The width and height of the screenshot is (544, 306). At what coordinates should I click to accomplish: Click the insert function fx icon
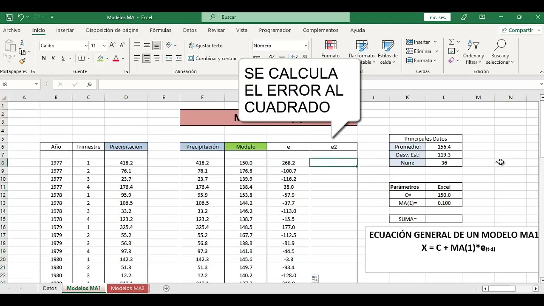coord(89,84)
